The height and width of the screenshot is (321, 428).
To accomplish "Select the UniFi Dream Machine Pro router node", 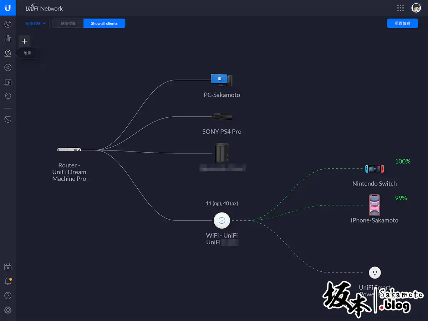I will 69,150.
